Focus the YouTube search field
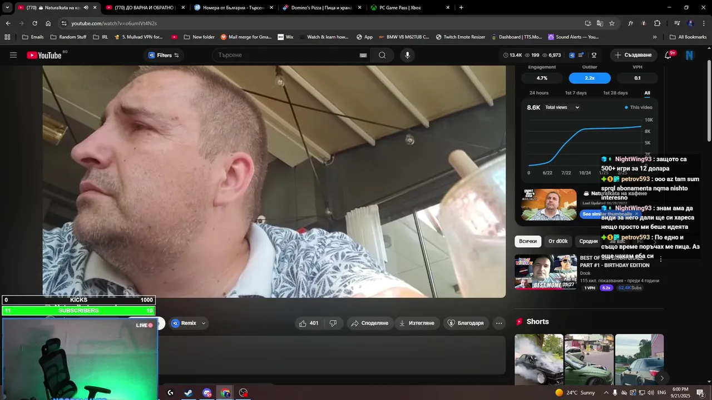 (x=285, y=55)
